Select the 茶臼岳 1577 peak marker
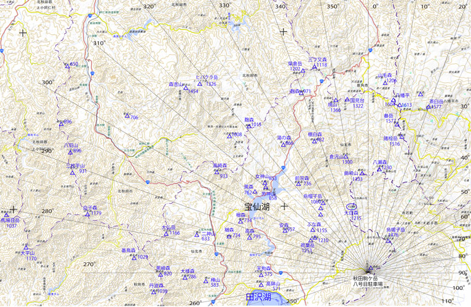Screen dimensions: 471x307 (428, 107)
